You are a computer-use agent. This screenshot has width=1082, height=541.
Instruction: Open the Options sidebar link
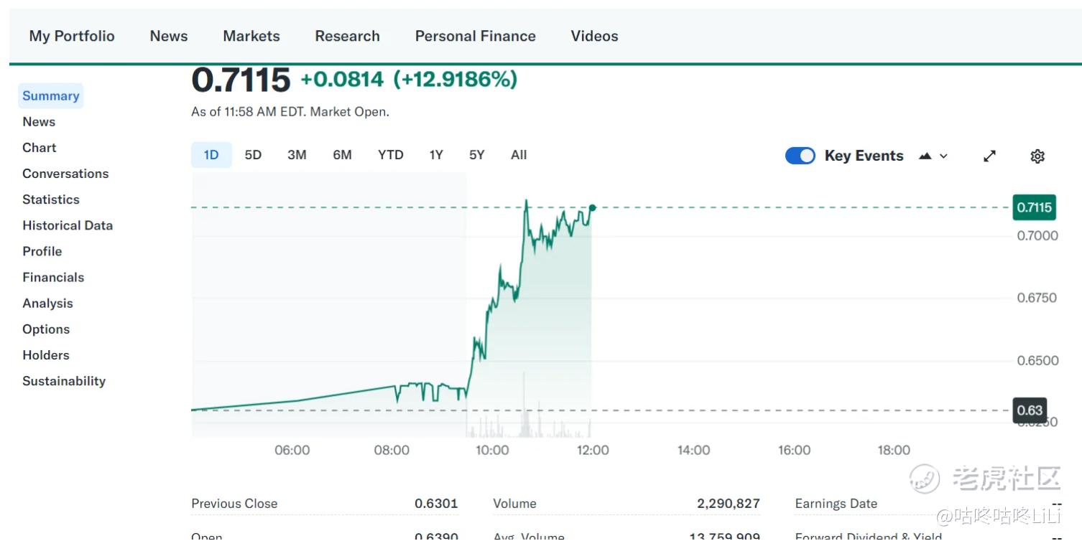46,329
